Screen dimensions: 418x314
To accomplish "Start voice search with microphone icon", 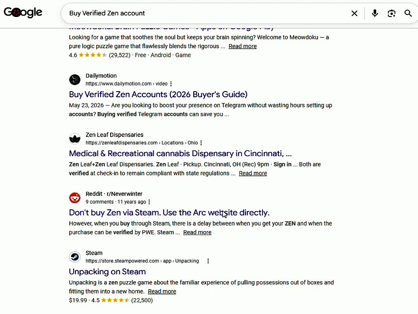I will 375,13.
